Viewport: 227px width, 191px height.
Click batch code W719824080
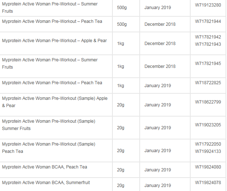[208, 167]
